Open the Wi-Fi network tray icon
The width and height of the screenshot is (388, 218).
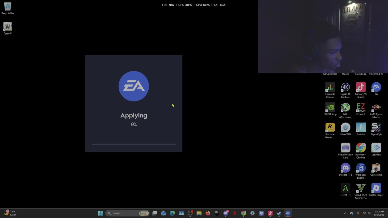pos(364,213)
